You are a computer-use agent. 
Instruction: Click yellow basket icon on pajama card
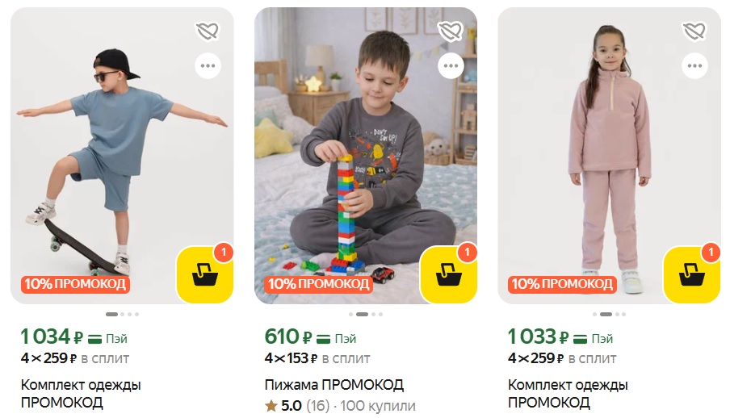click(448, 274)
